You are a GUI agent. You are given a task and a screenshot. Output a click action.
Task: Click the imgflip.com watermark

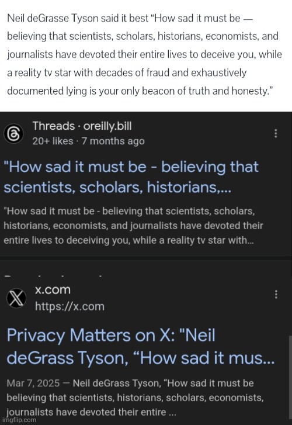pos(19,420)
